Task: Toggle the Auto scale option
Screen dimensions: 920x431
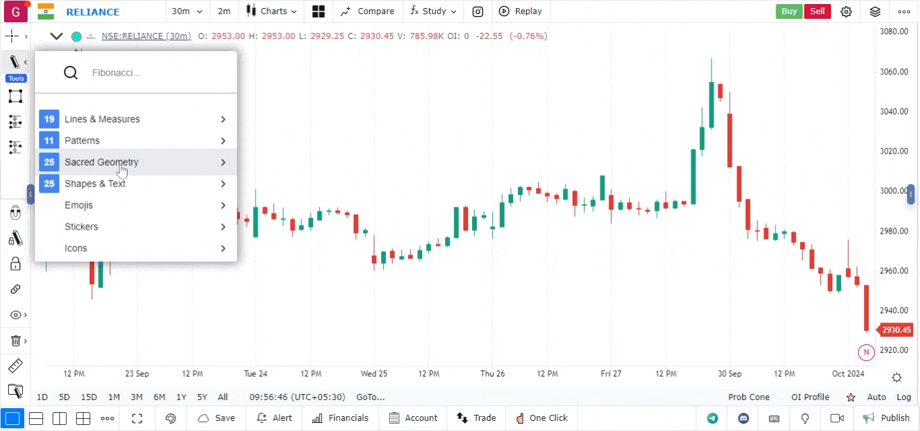Action: [876, 397]
